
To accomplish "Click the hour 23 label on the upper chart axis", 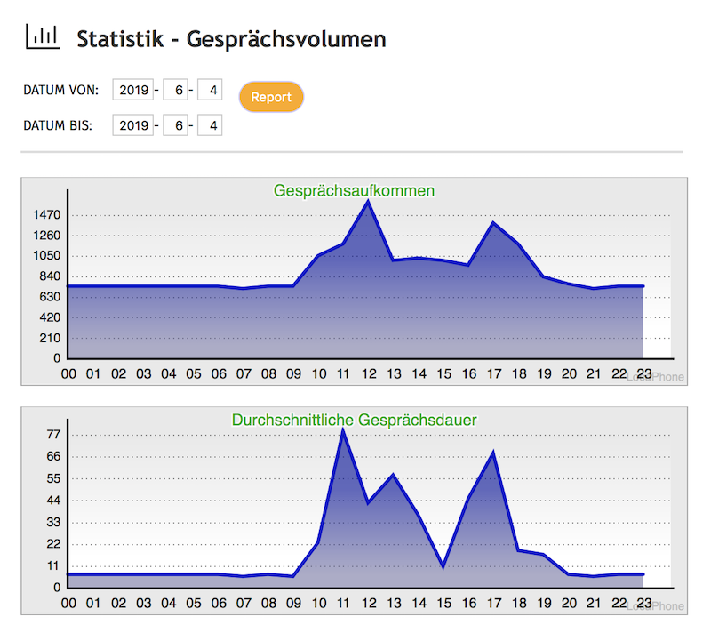I will click(x=643, y=374).
